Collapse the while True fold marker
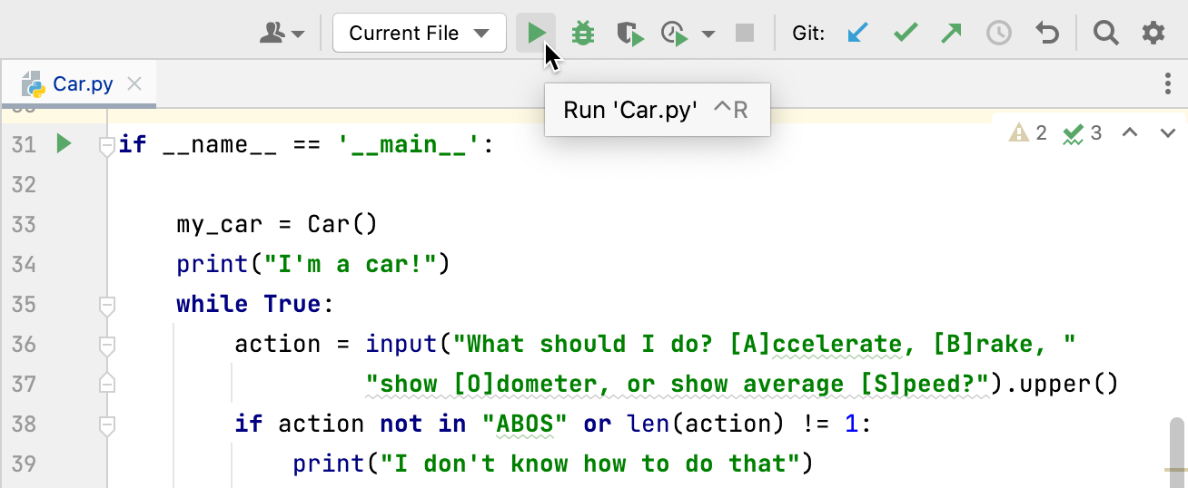1188x488 pixels. [x=107, y=304]
